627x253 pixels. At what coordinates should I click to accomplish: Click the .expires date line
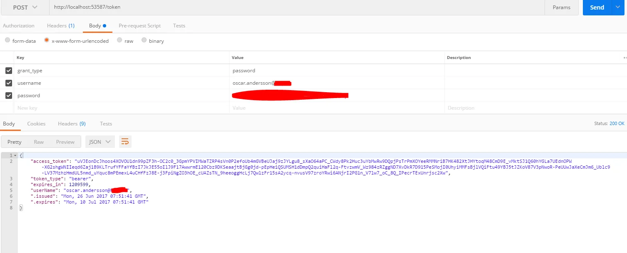pyautogui.click(x=90, y=202)
